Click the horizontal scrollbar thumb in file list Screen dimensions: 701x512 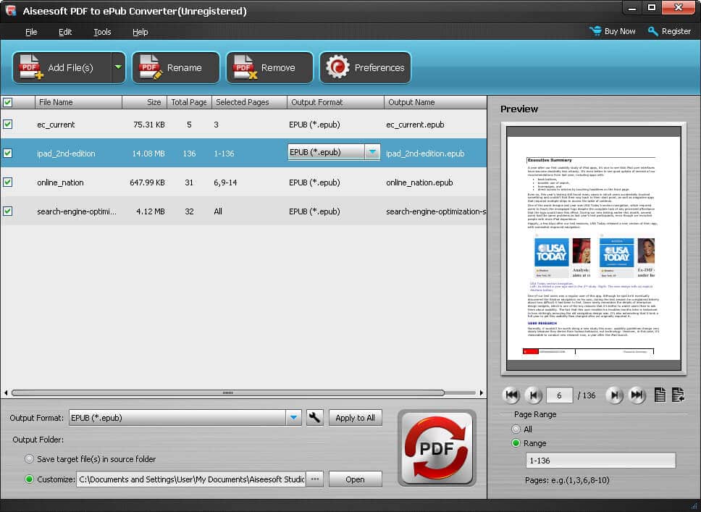tap(228, 393)
